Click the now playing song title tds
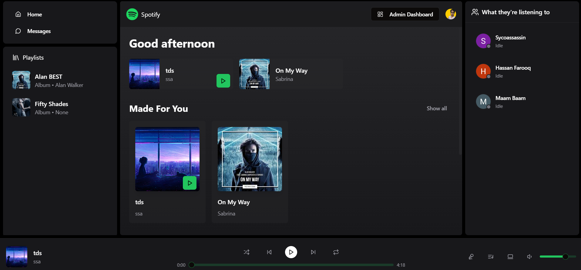 pos(38,253)
